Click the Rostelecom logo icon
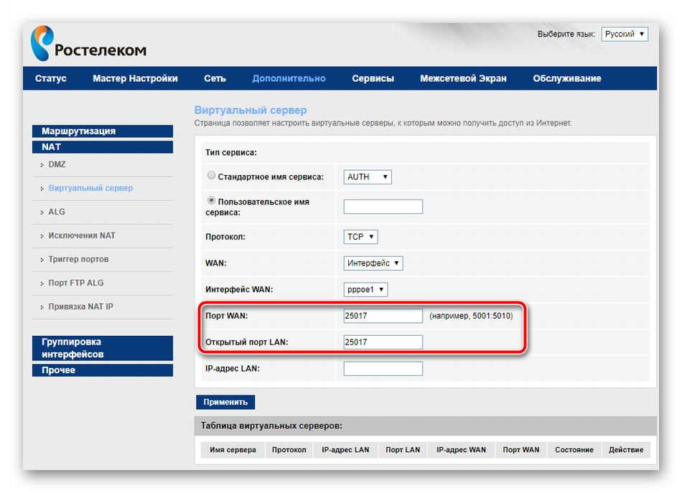This screenshot has height=493, width=682. pos(42,44)
